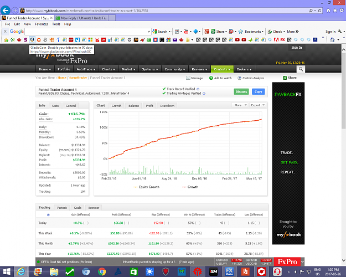Click the Windows Start button

7,271
